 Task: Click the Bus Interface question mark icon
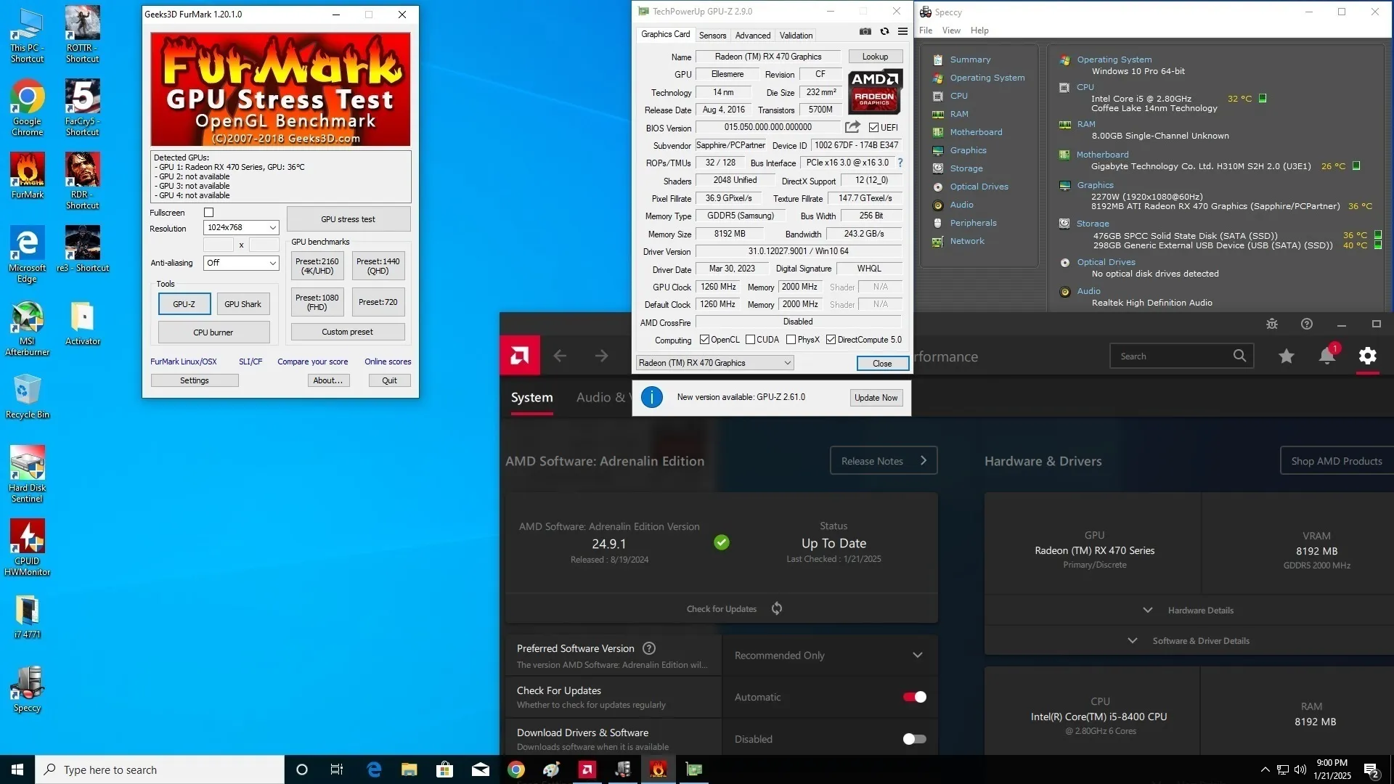coord(900,163)
